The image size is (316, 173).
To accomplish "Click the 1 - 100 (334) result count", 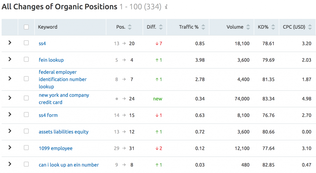I will [140, 7].
